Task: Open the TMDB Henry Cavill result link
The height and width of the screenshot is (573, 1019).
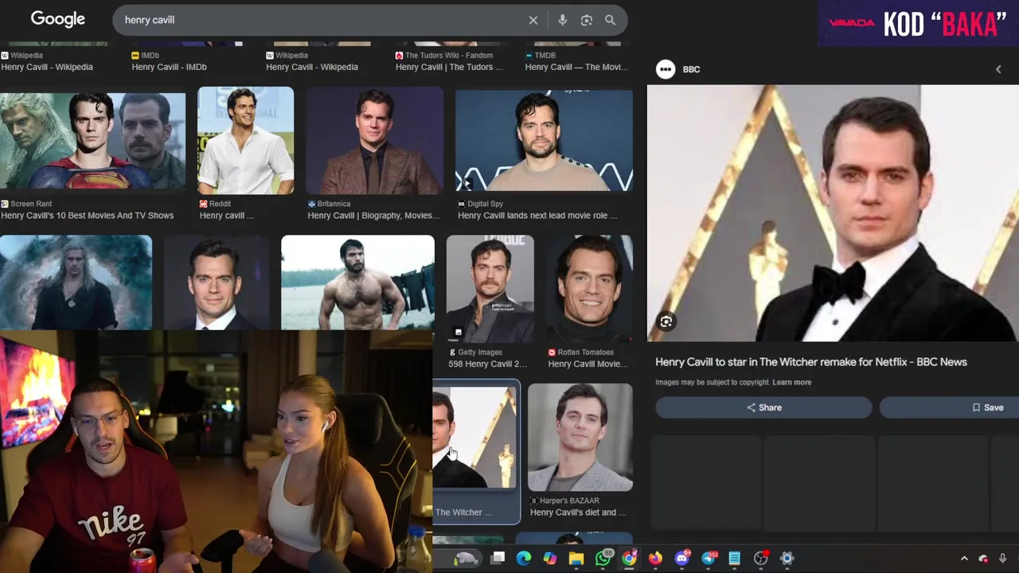Action: click(576, 67)
